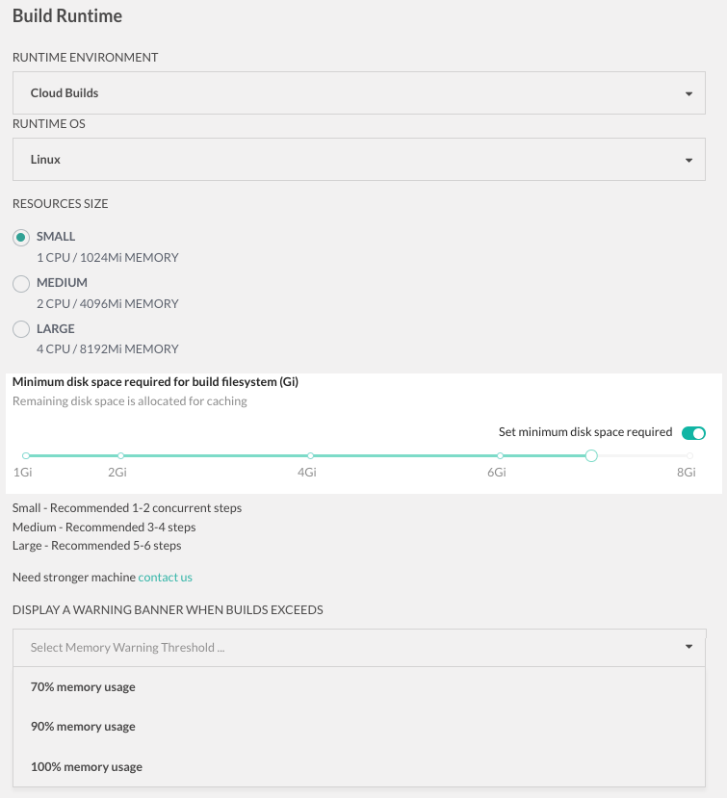727x798 pixels.
Task: Click the Select Memory Warning Threshold field
Action: click(x=359, y=648)
